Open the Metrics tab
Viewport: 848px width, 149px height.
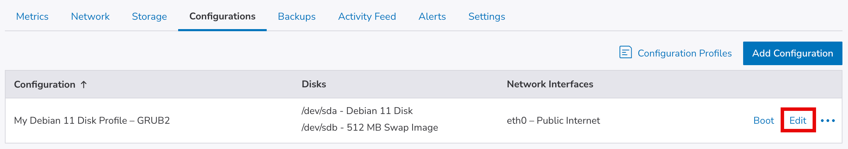pyautogui.click(x=32, y=17)
